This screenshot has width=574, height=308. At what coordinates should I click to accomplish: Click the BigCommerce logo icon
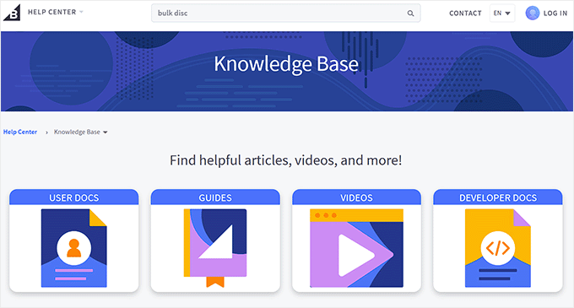[12, 13]
